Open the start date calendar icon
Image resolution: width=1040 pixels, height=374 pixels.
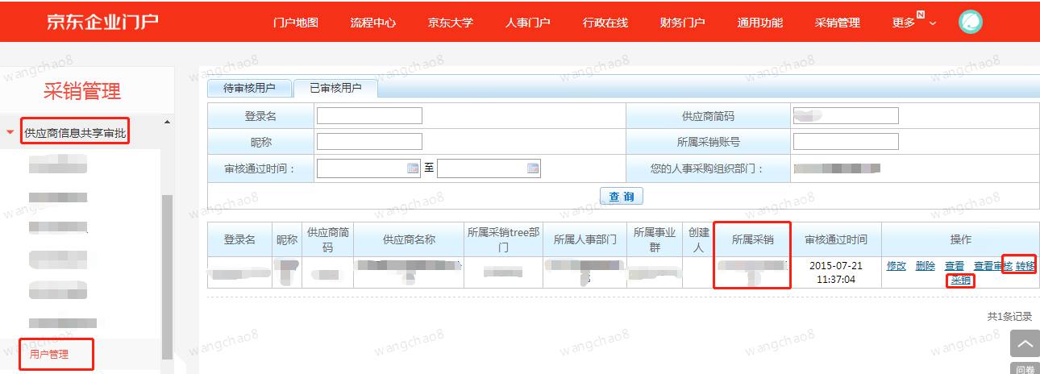[x=413, y=168]
